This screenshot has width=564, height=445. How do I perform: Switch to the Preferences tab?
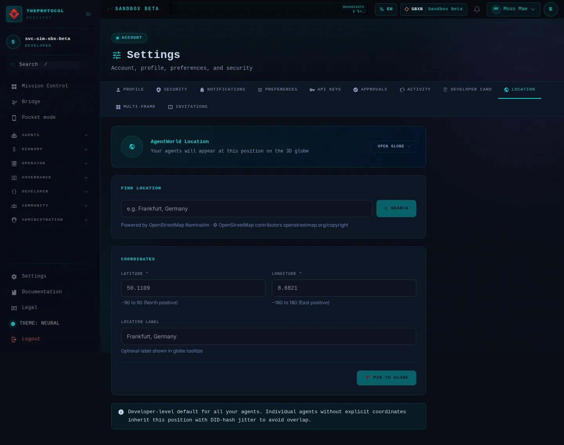coord(277,90)
